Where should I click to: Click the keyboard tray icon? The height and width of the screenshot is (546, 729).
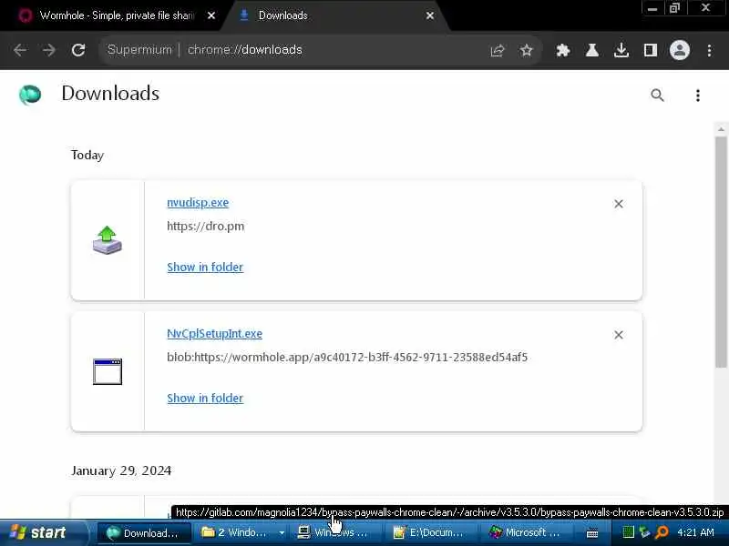tap(591, 533)
